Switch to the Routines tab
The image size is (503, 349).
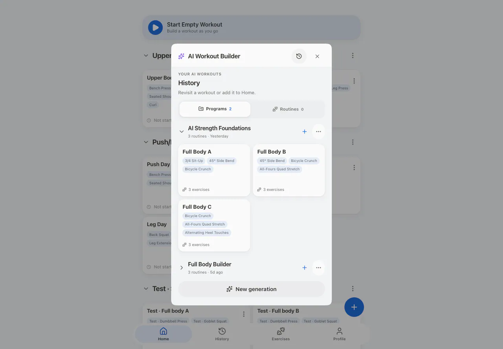tap(288, 109)
